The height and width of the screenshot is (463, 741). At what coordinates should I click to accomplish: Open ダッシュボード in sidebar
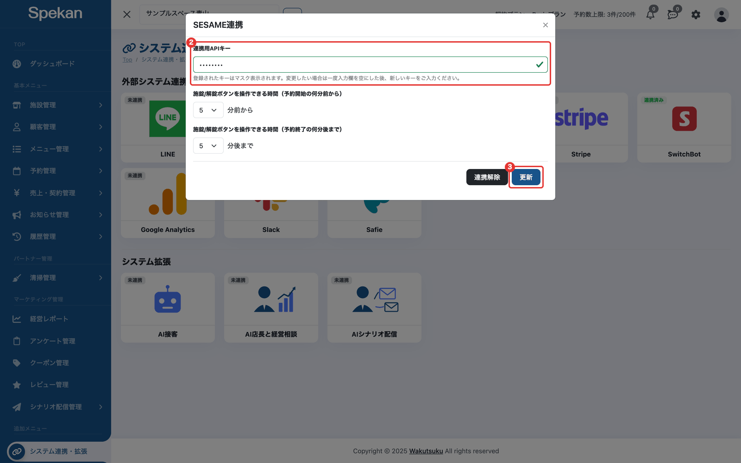click(56, 64)
